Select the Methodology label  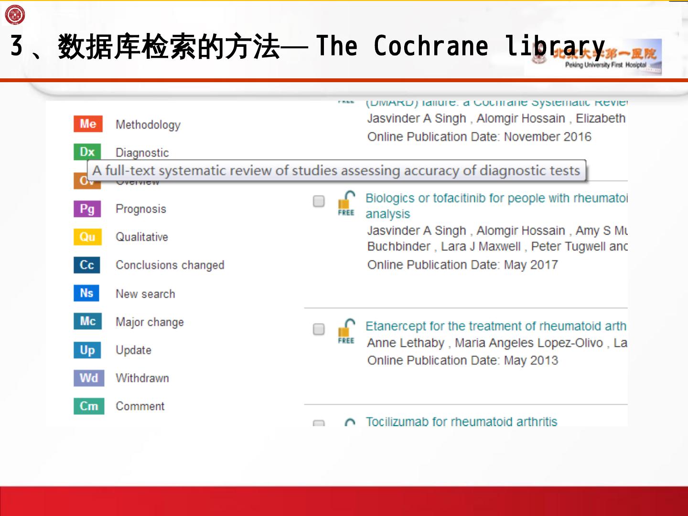(x=148, y=125)
